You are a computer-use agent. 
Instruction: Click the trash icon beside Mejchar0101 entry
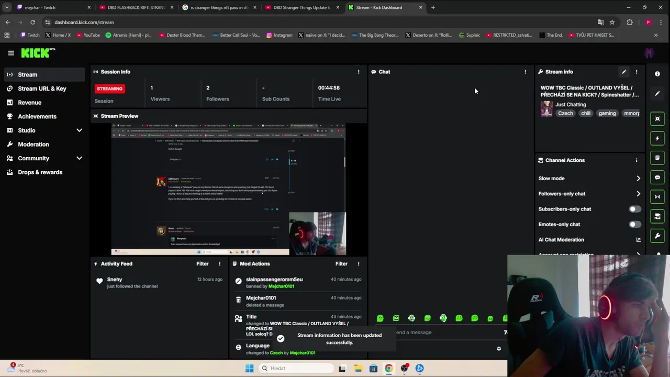click(239, 300)
